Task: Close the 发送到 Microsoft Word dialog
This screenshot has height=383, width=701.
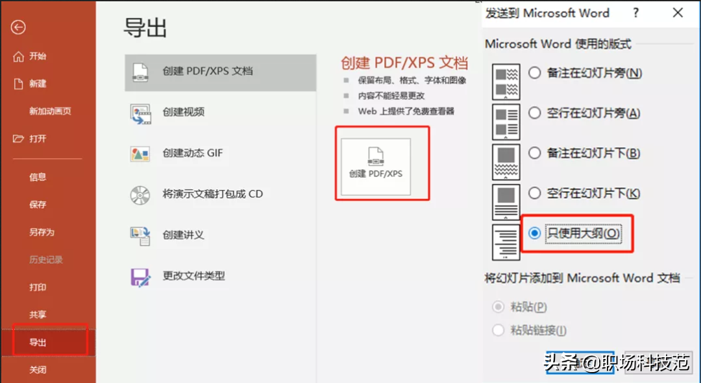Action: 678,13
